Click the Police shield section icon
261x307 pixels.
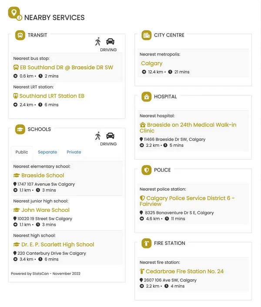click(147, 170)
